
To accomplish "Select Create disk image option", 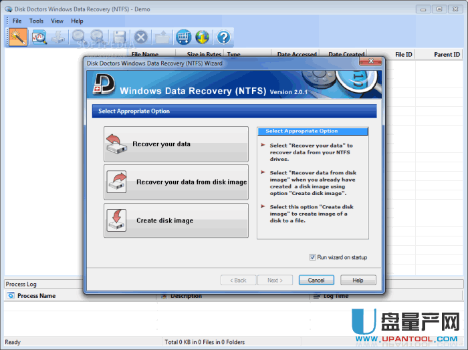I will pos(176,220).
